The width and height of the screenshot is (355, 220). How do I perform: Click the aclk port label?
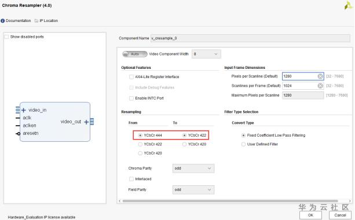(x=27, y=118)
